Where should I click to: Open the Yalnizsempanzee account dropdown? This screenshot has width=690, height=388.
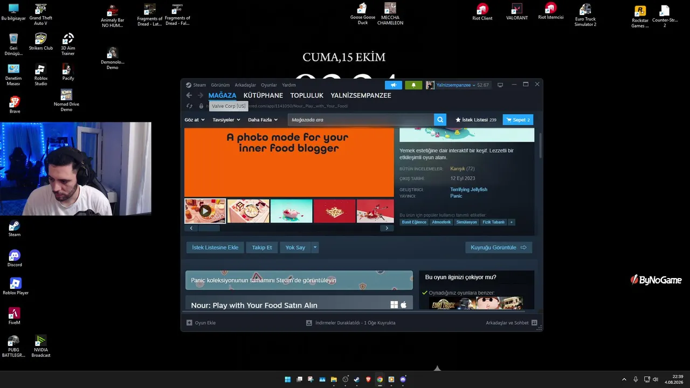(x=456, y=85)
